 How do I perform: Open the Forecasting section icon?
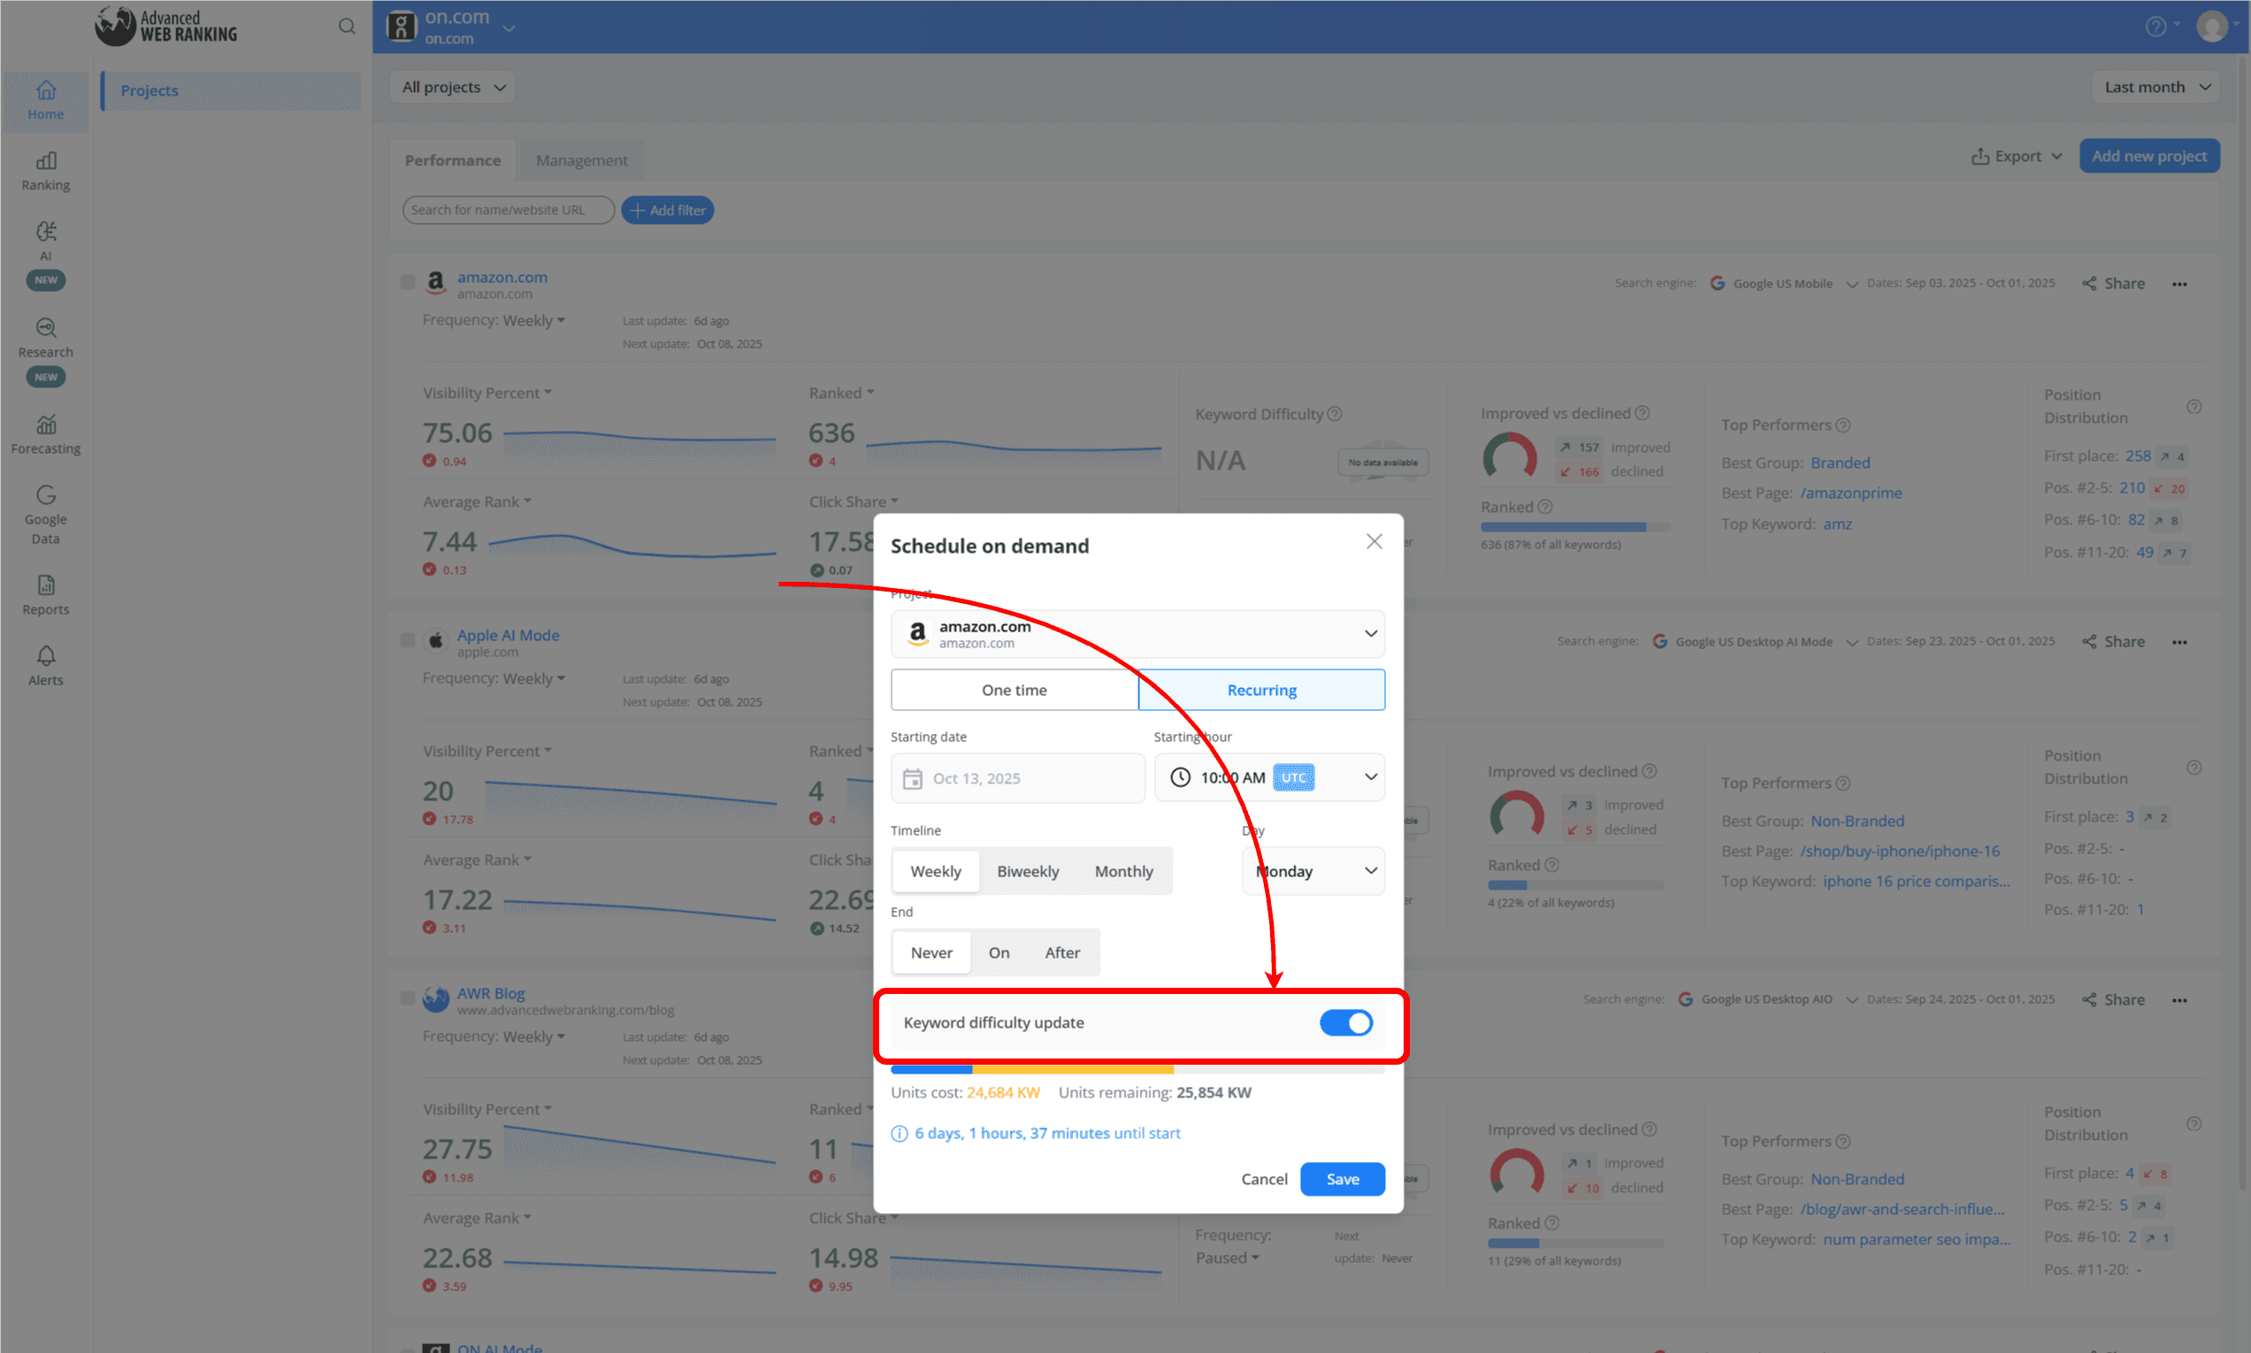click(46, 424)
